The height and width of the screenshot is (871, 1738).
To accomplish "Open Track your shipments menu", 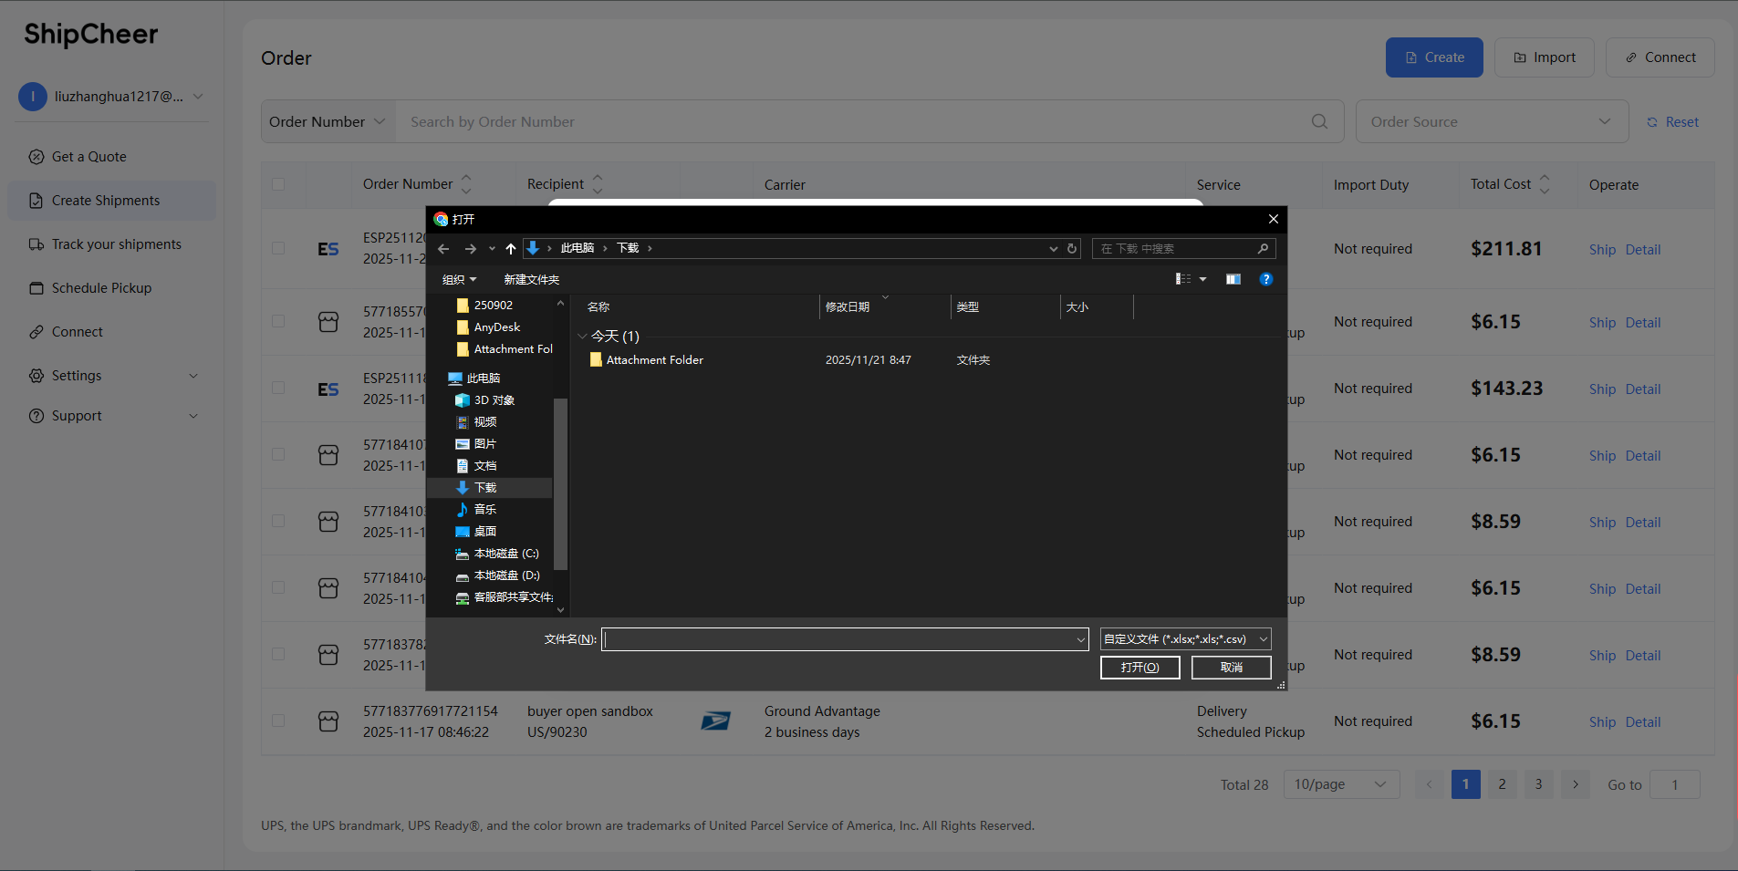I will click(116, 244).
